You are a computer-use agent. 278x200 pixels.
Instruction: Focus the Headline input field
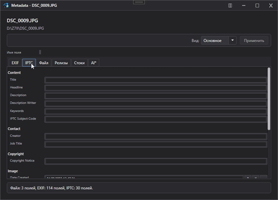point(156,88)
